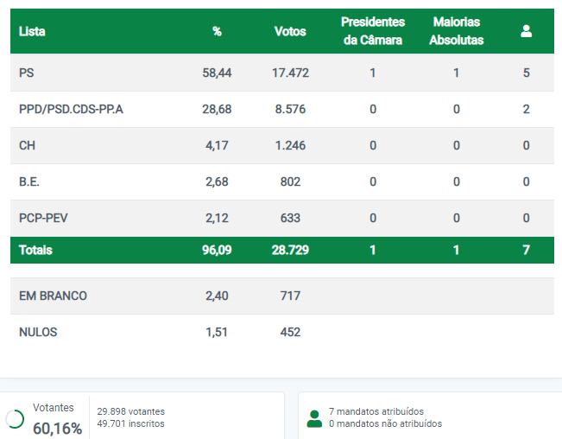Click the 29.898 votantes text
The width and height of the screenshot is (562, 439).
131,411
